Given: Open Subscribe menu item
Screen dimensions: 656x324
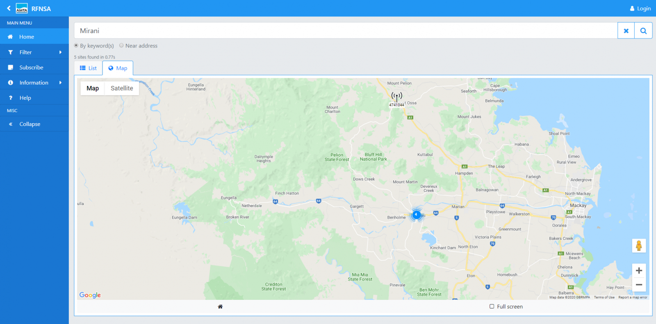Looking at the screenshot, I should click(34, 67).
